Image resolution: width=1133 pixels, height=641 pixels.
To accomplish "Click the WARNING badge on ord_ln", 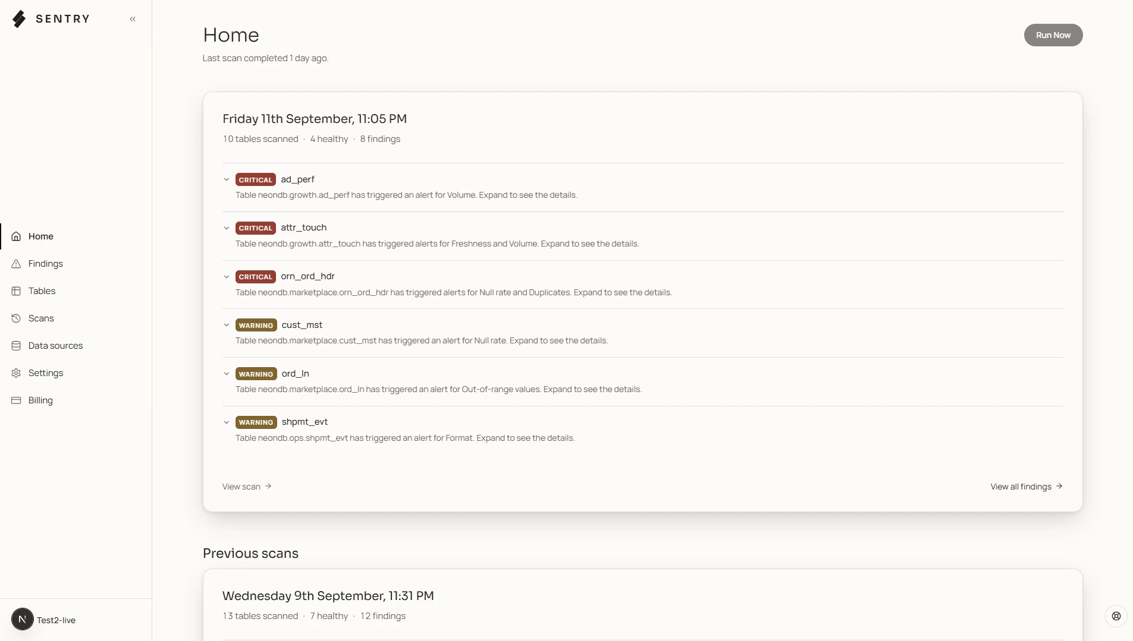I will click(x=256, y=374).
